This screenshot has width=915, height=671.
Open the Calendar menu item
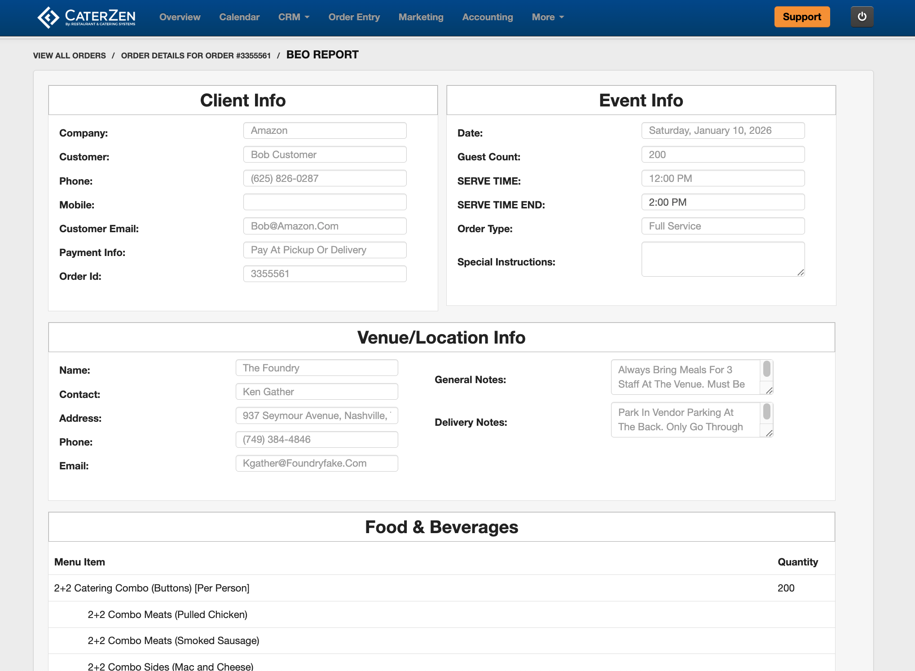point(239,17)
